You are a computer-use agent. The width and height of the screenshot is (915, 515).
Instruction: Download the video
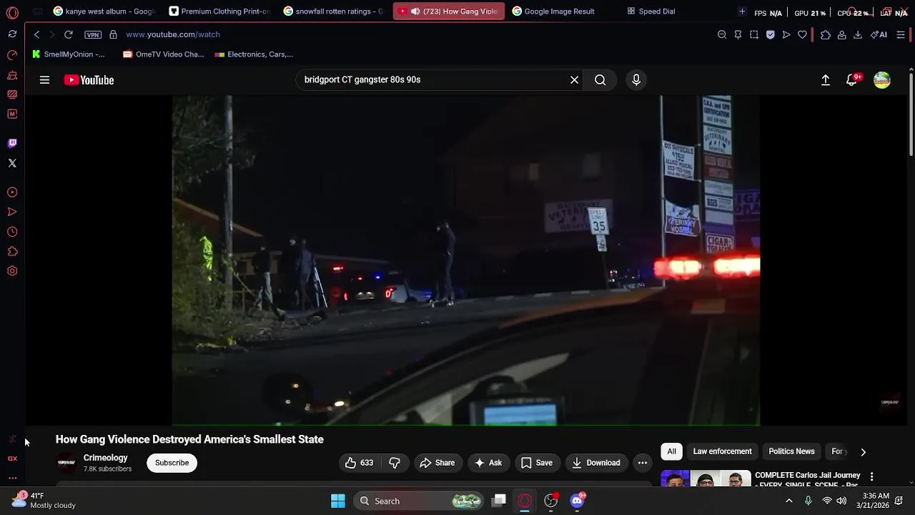click(596, 463)
